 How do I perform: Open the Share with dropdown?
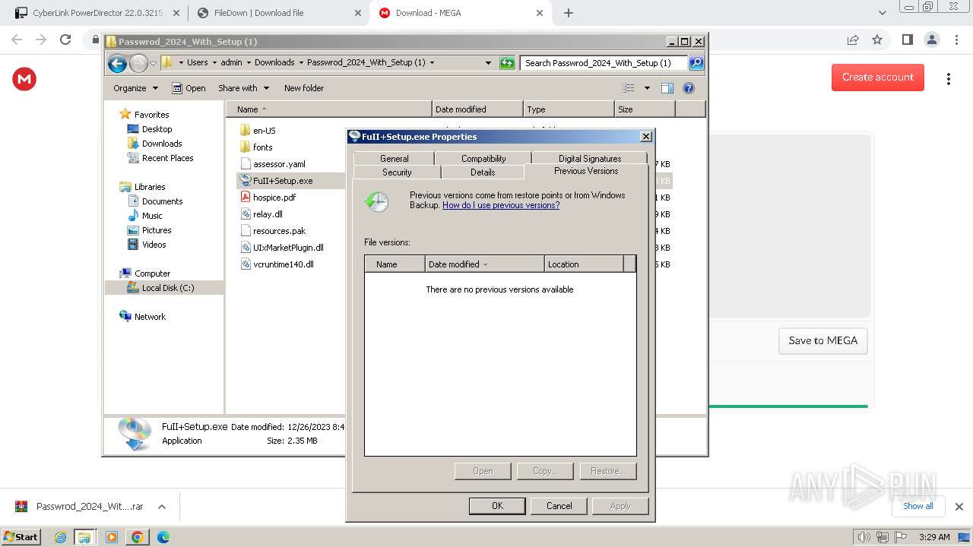(243, 88)
